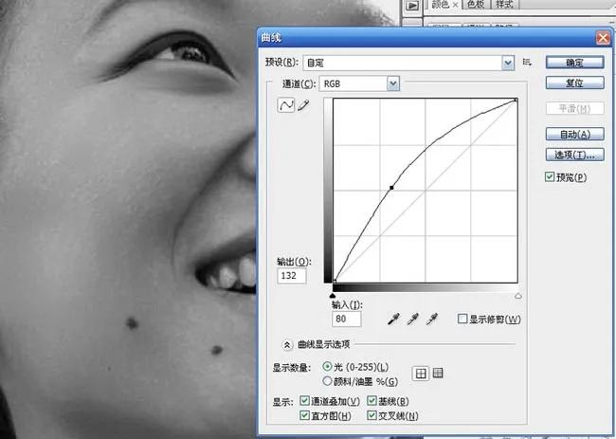This screenshot has height=439, width=616.
Task: Switch to the detailed 10x10 grid icon
Action: click(438, 373)
